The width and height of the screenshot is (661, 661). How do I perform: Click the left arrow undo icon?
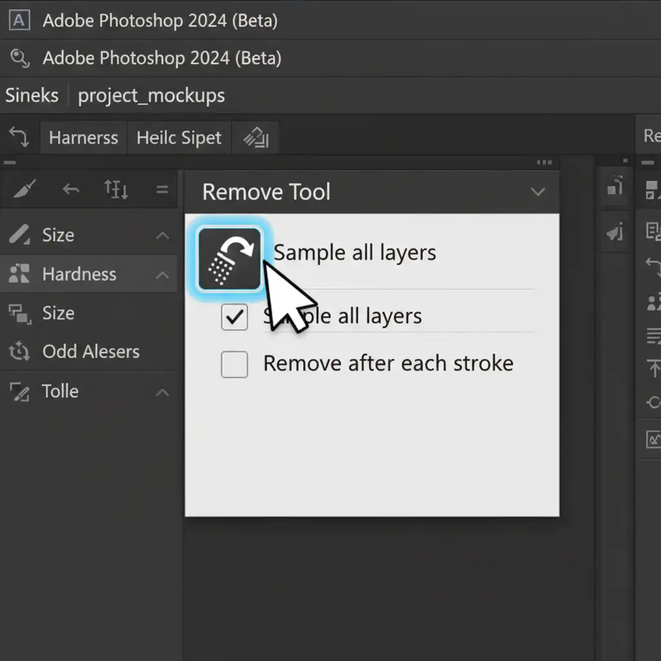[x=71, y=190]
